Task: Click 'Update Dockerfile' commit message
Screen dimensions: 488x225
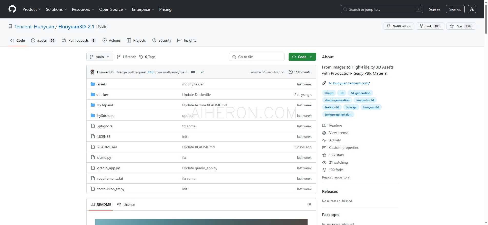Action: tap(196, 95)
